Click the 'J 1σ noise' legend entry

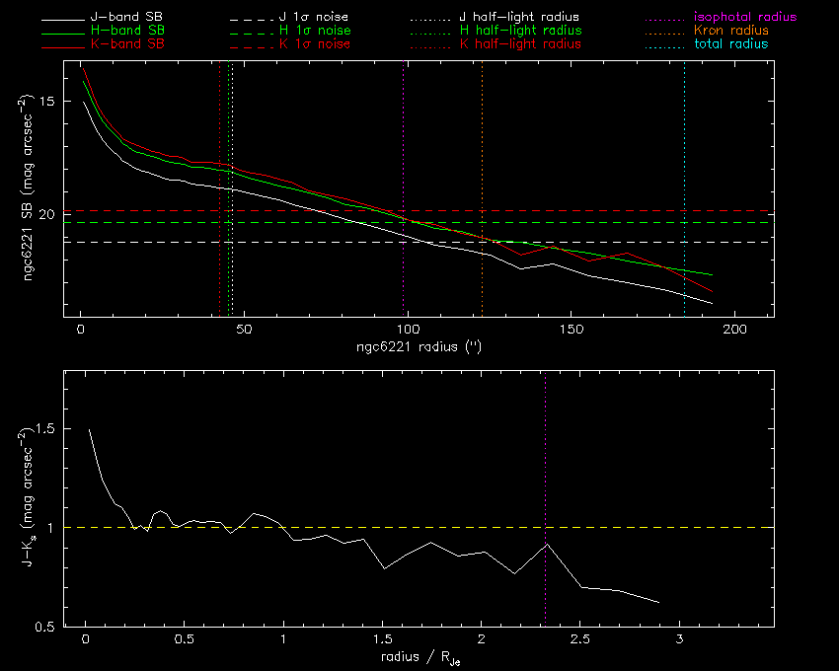[314, 17]
